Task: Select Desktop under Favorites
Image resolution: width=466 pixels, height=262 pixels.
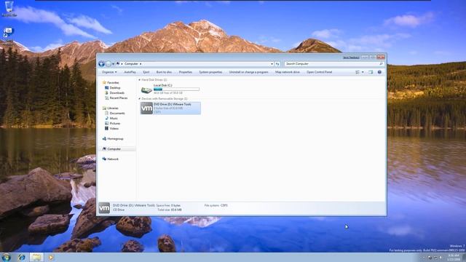Action: (115, 88)
